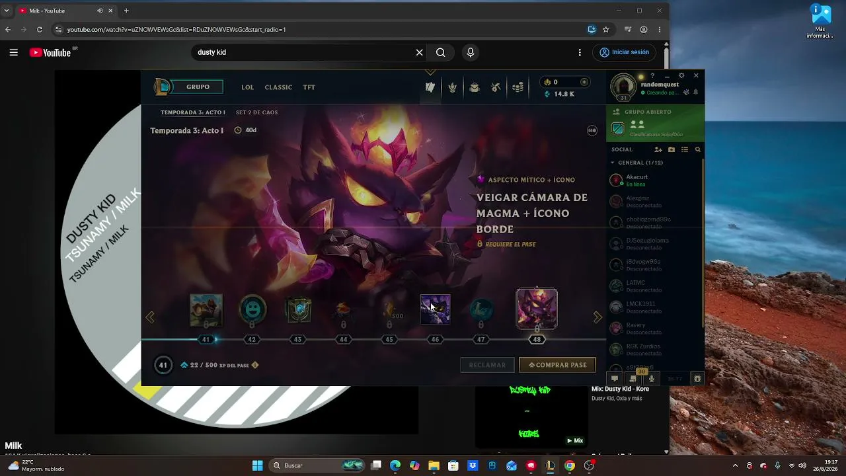Open the chat bubble icon in social footer

(x=615, y=379)
